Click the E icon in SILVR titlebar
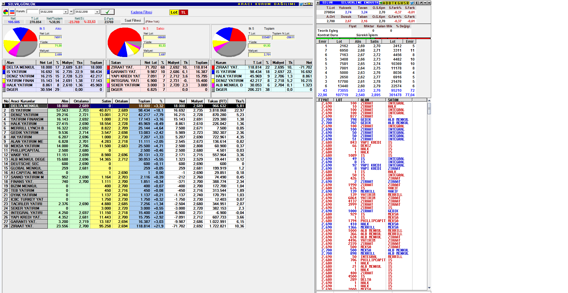The height and width of the screenshot is (293, 568). click(x=417, y=3)
